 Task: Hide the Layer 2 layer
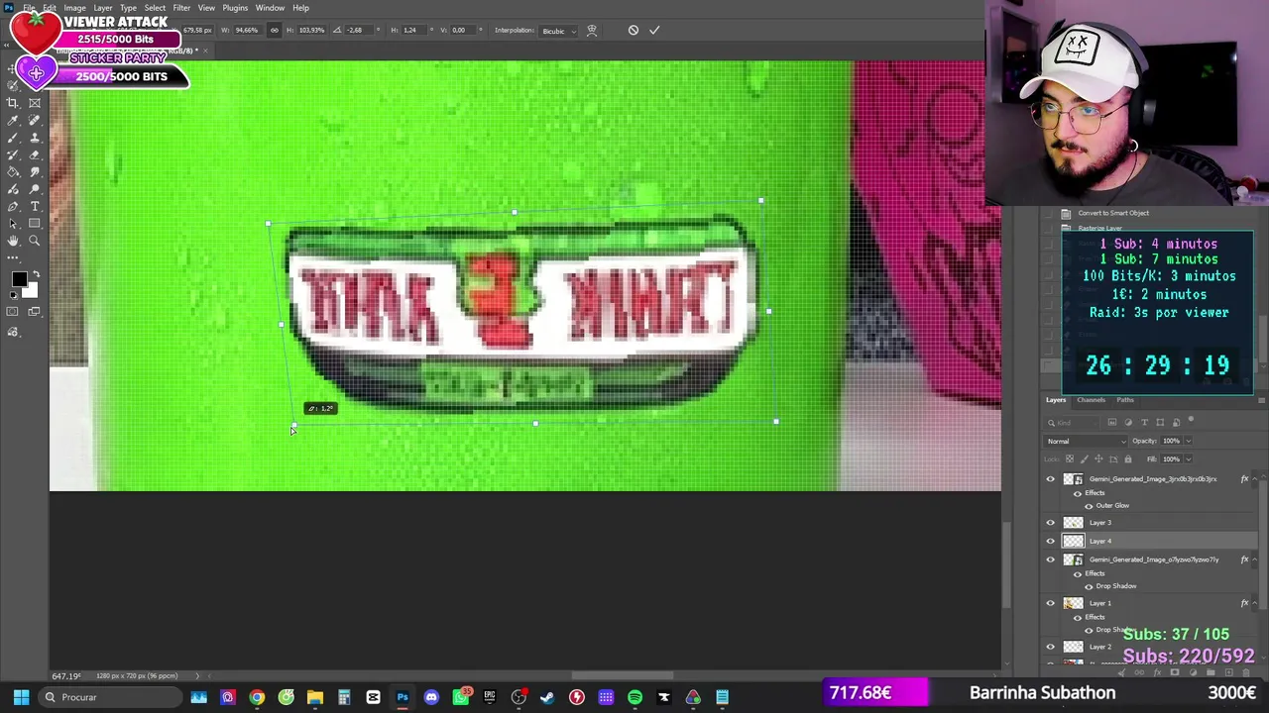pos(1051,647)
